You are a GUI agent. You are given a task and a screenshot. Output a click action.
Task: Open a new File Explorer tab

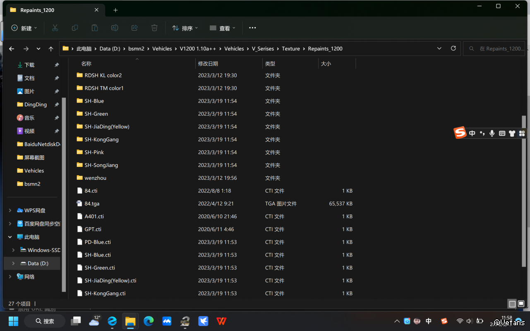tap(115, 10)
